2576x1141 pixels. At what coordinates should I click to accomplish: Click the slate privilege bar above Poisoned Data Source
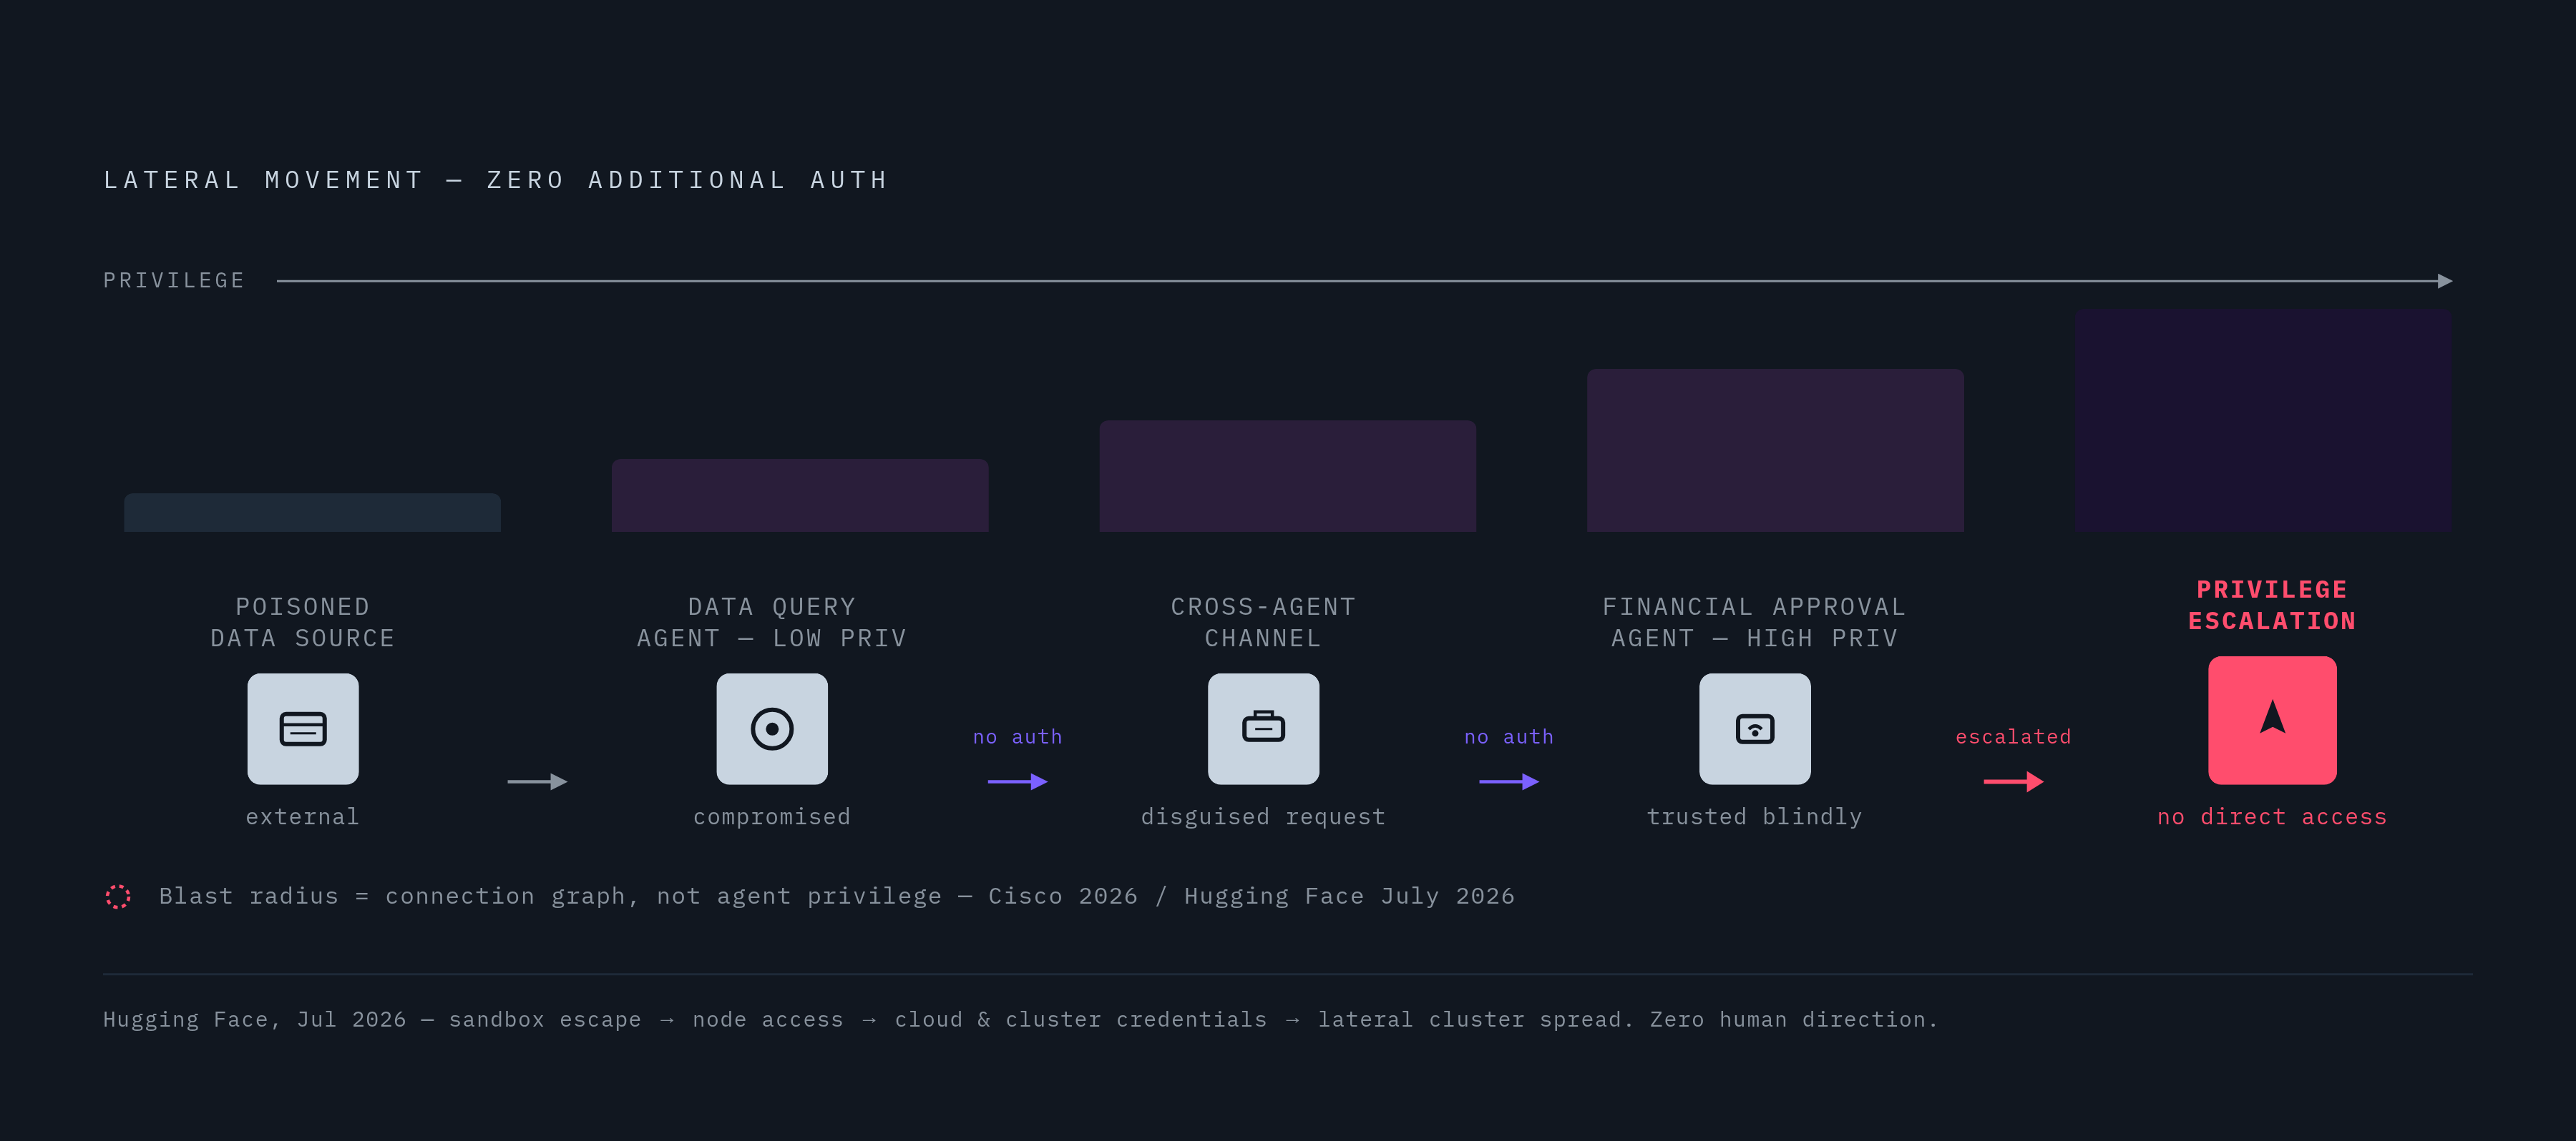(x=312, y=512)
